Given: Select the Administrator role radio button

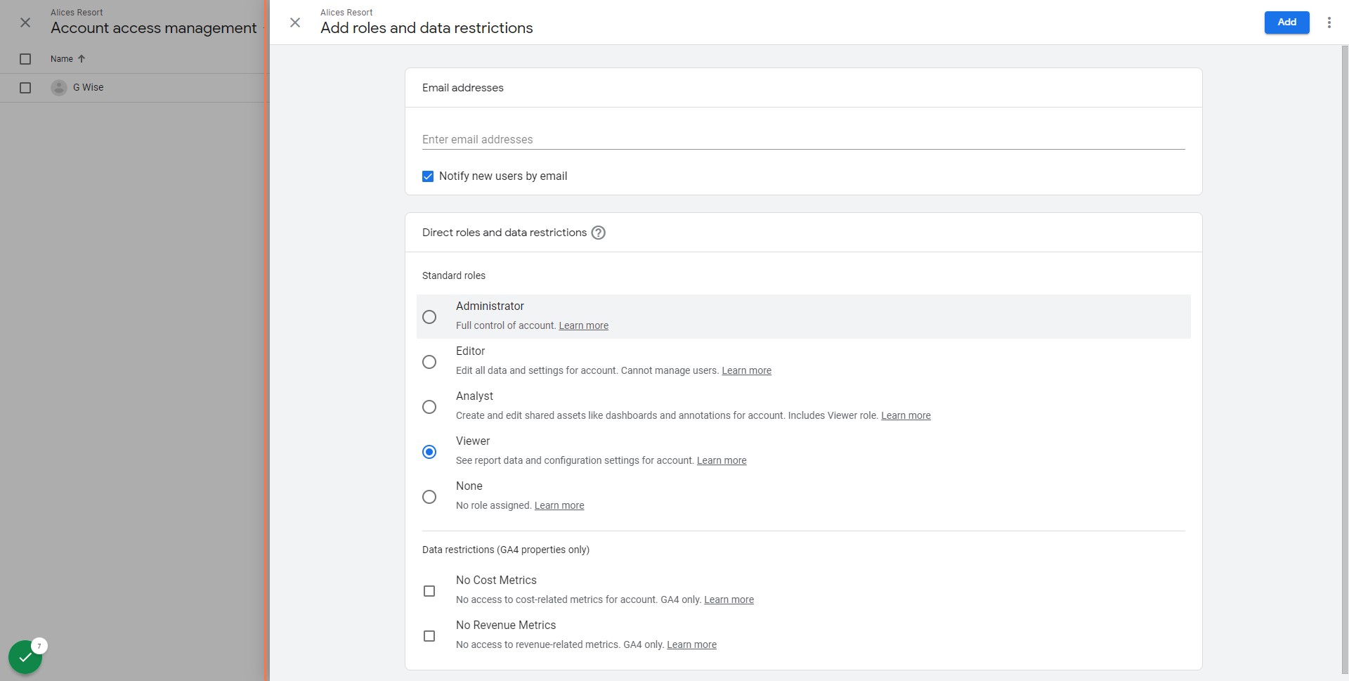Looking at the screenshot, I should pyautogui.click(x=429, y=317).
